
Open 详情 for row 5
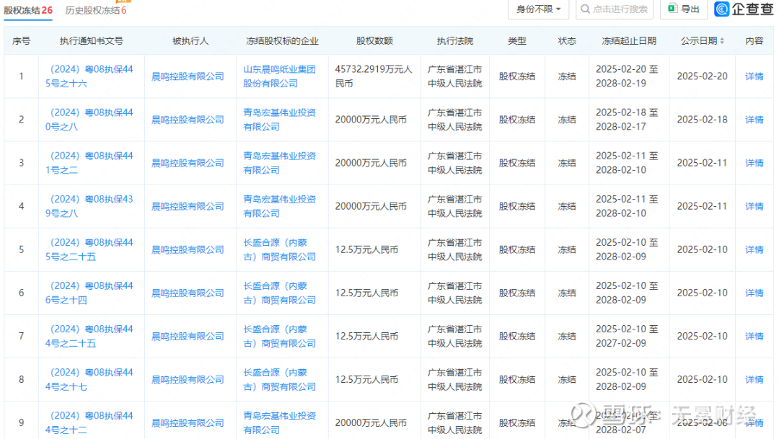pyautogui.click(x=754, y=249)
